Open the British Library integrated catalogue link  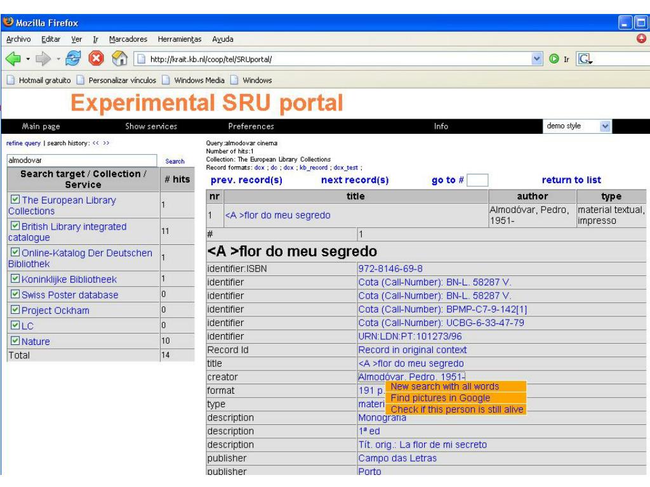tap(67, 232)
